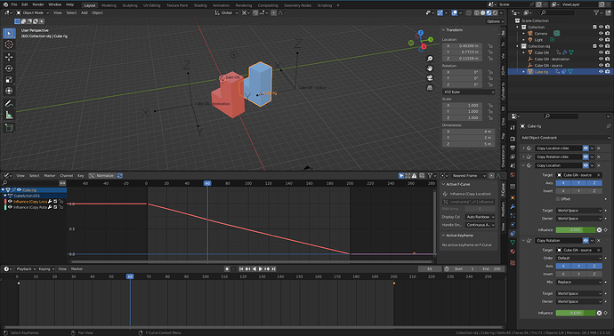Expand the Copy Location cible constraint

523,148
